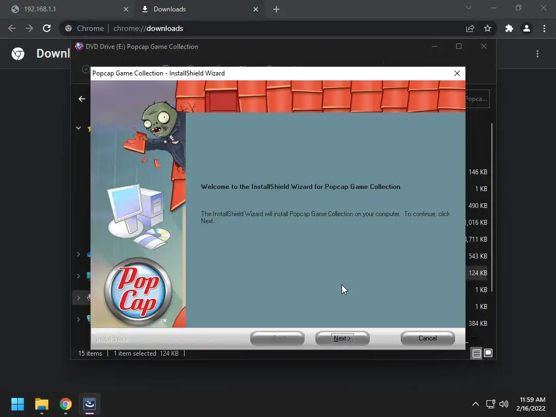Image resolution: width=556 pixels, height=417 pixels.
Task: Close the Downloads tab
Action: point(256,10)
